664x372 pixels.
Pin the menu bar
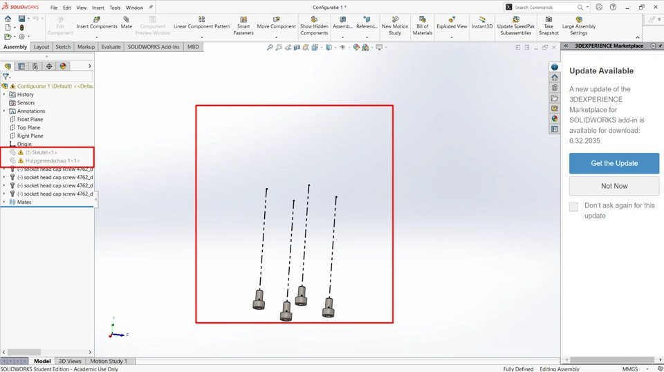coord(151,7)
